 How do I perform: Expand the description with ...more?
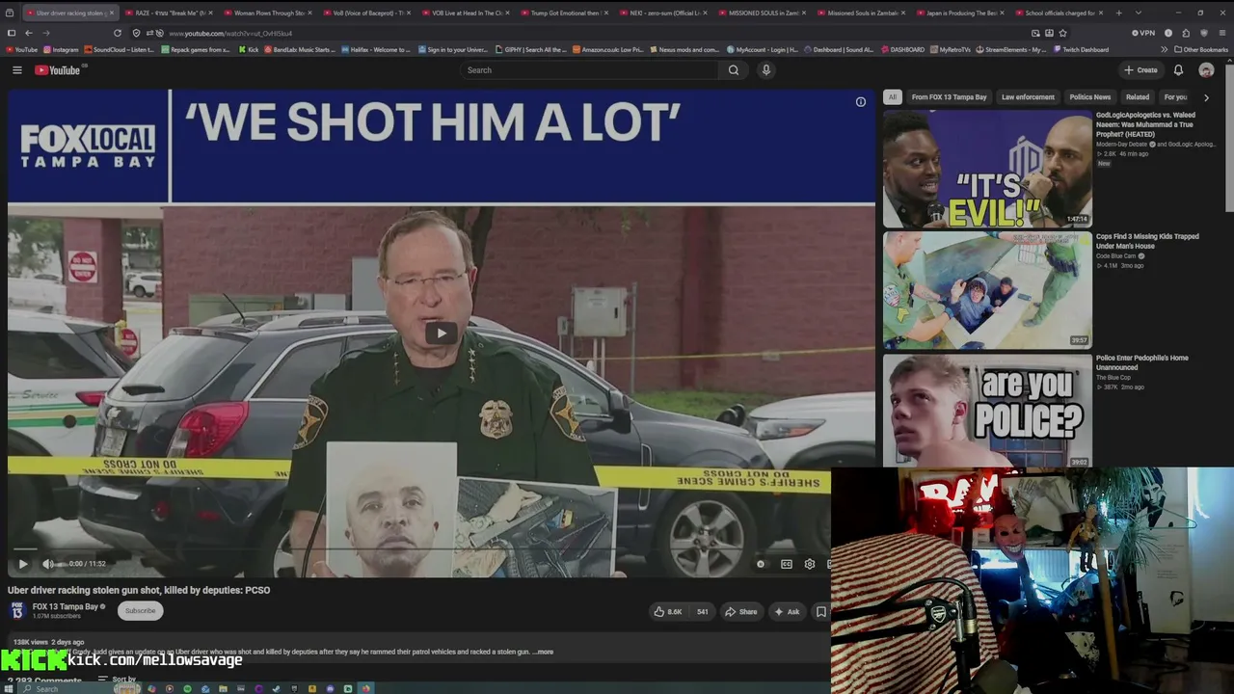click(543, 652)
